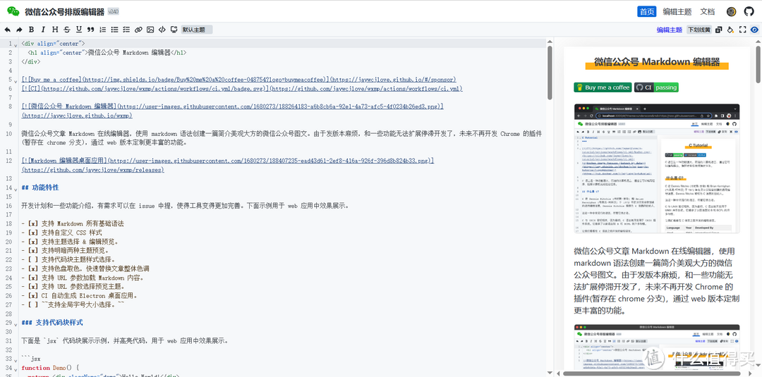Toggle dark mode with the moon icon
This screenshot has width=762, height=377.
tap(732, 12)
